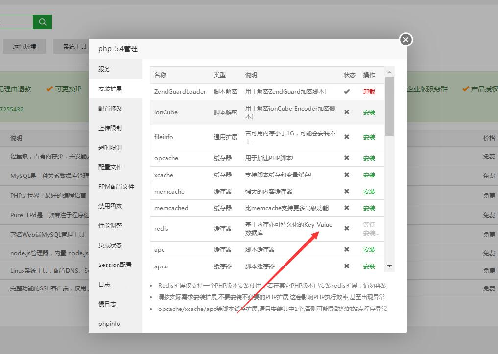Screen dimensions: 498x354
Task: Click the opcache X status icon
Action: [x=347, y=158]
